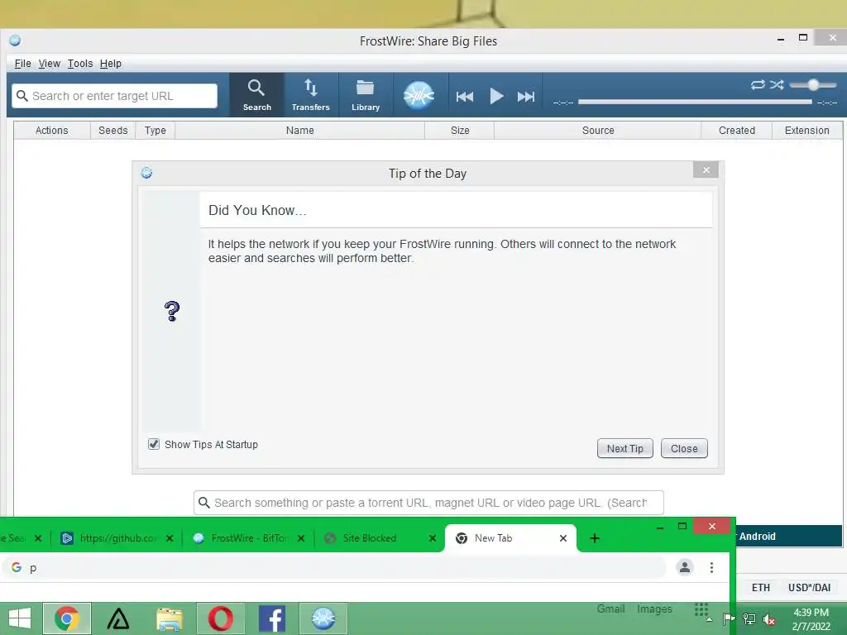Click the USD*/DAI label
This screenshot has width=847, height=635.
pyautogui.click(x=809, y=588)
